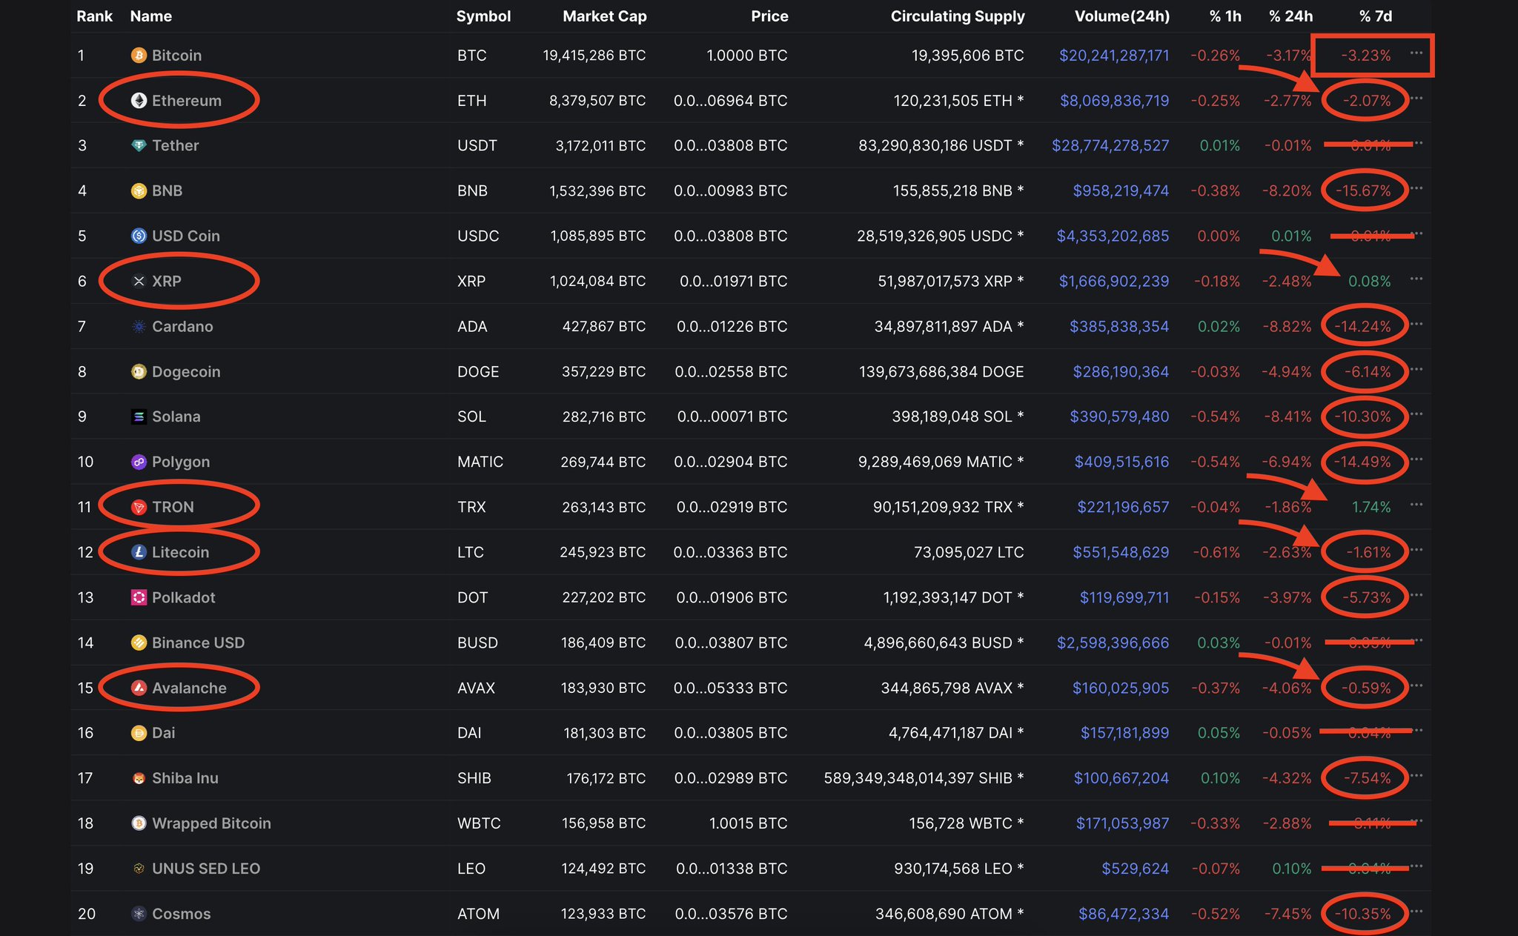Click Ethereum's 24h volume $8,069,836,719

1114,101
